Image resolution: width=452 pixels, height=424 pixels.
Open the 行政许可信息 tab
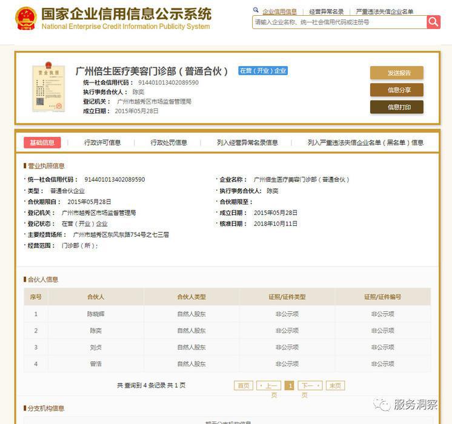pos(102,142)
